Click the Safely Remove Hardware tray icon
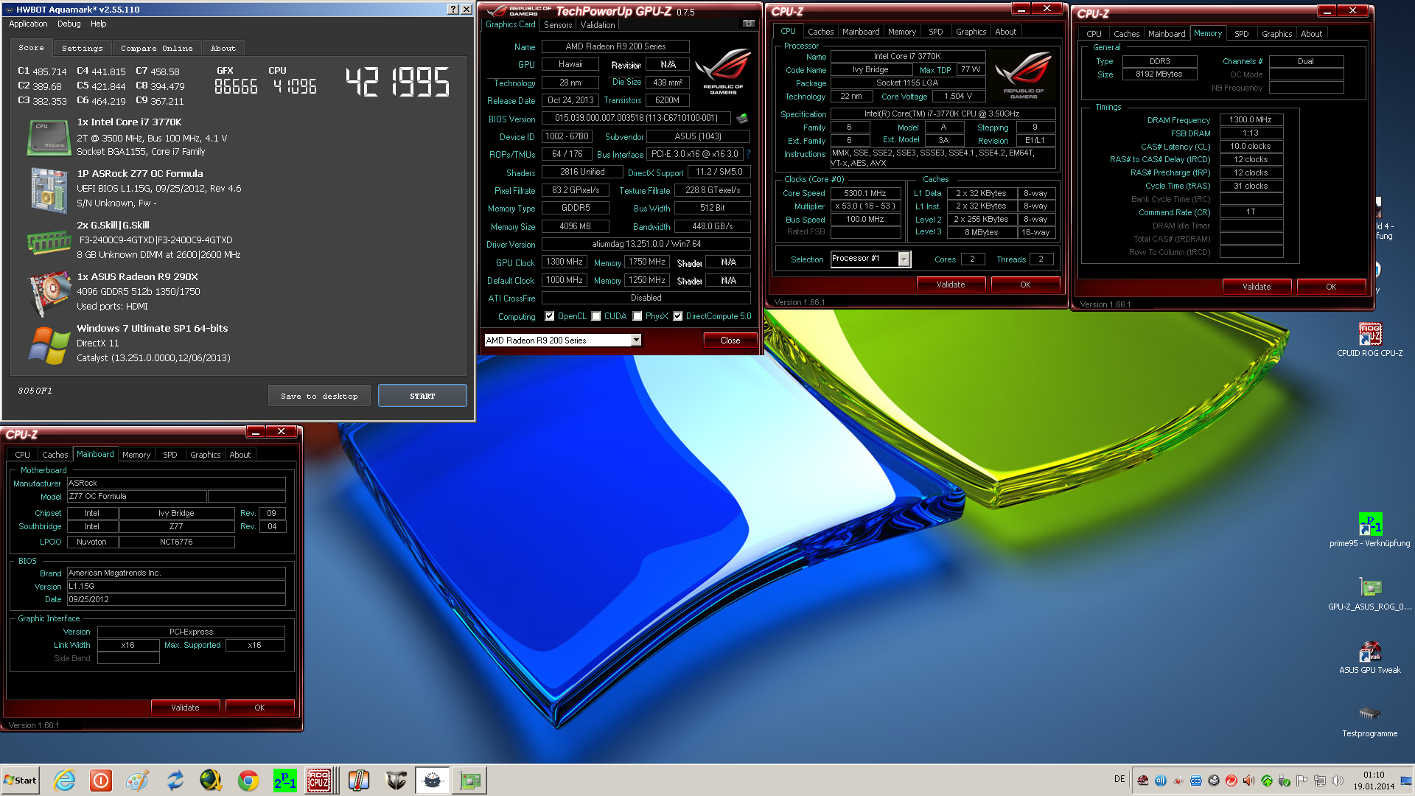Viewport: 1415px width, 796px height. pyautogui.click(x=1285, y=781)
